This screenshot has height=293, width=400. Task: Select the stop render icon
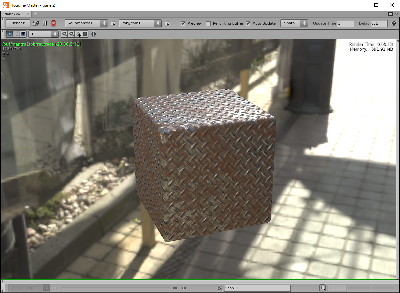pos(53,23)
